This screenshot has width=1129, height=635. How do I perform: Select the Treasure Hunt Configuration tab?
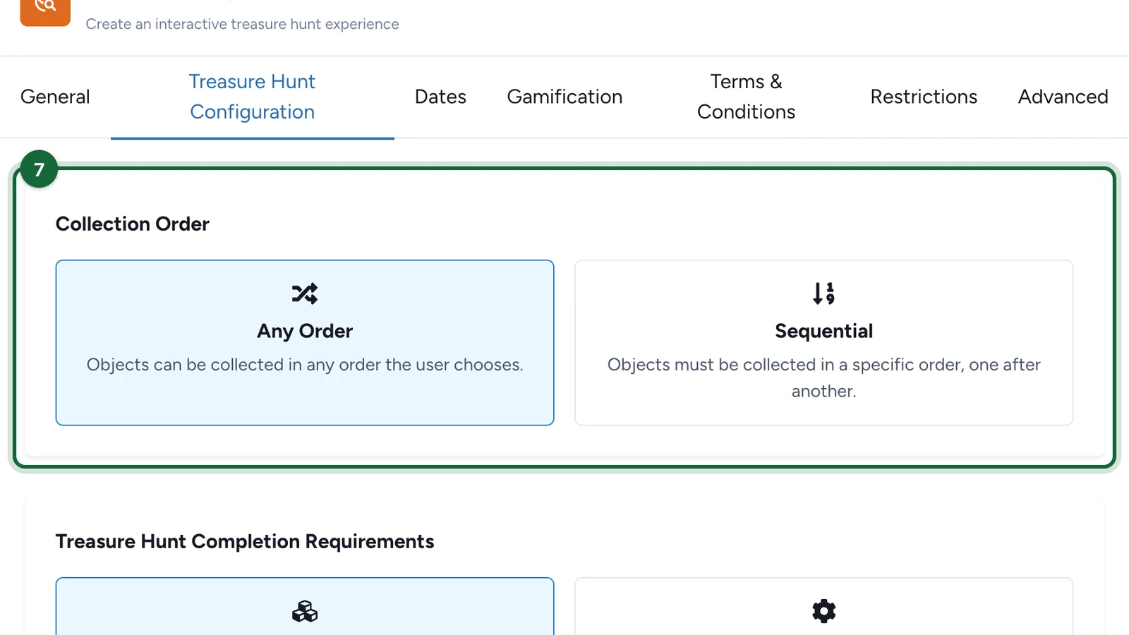coord(252,97)
